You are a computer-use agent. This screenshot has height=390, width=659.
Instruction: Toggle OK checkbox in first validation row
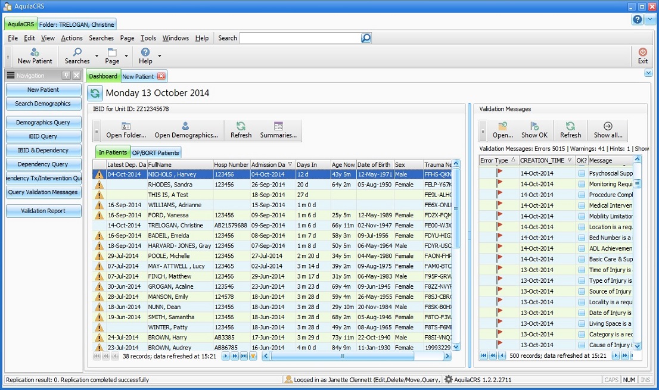581,173
